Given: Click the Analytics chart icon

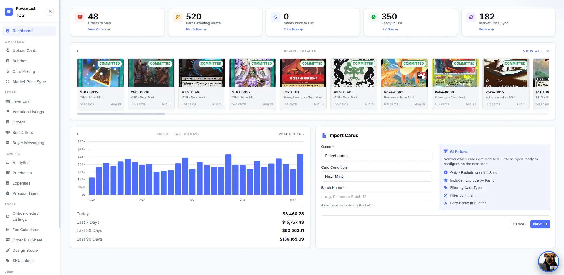Looking at the screenshot, I should point(8,162).
